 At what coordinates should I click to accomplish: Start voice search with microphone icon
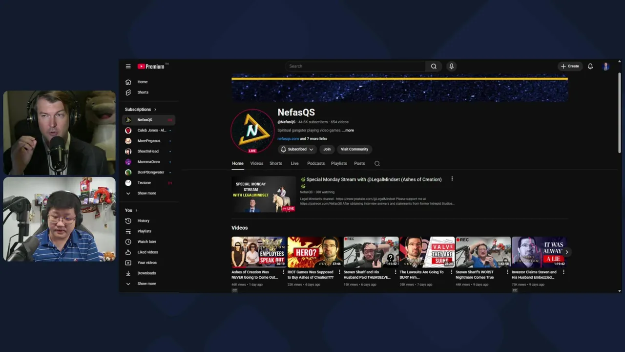click(451, 66)
